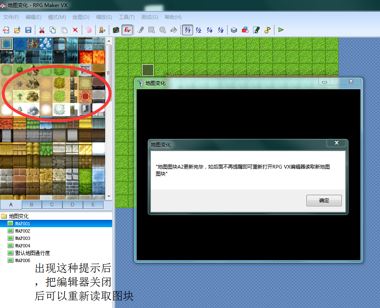This screenshot has height=308, width=380.
Task: Open the 绘图(D) menu
Action: (x=81, y=17)
